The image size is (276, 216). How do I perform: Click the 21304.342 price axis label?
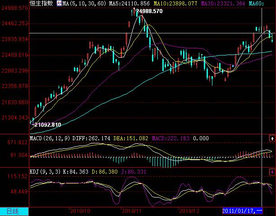point(14,118)
